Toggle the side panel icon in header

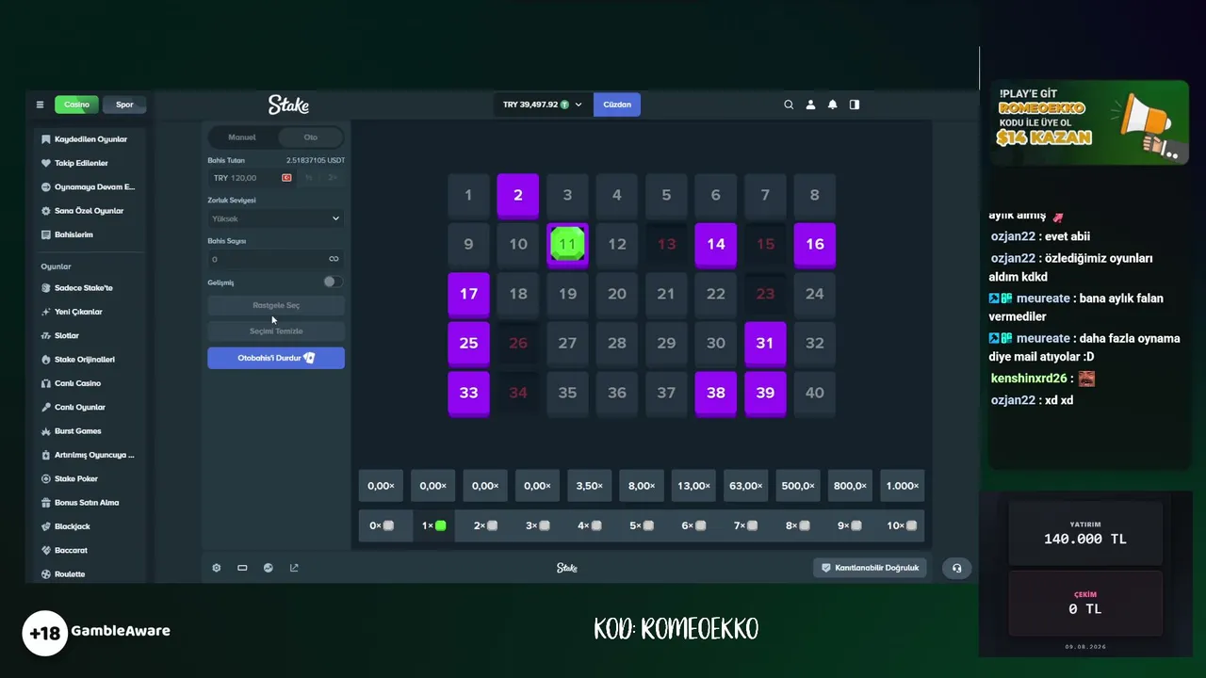[x=855, y=105]
